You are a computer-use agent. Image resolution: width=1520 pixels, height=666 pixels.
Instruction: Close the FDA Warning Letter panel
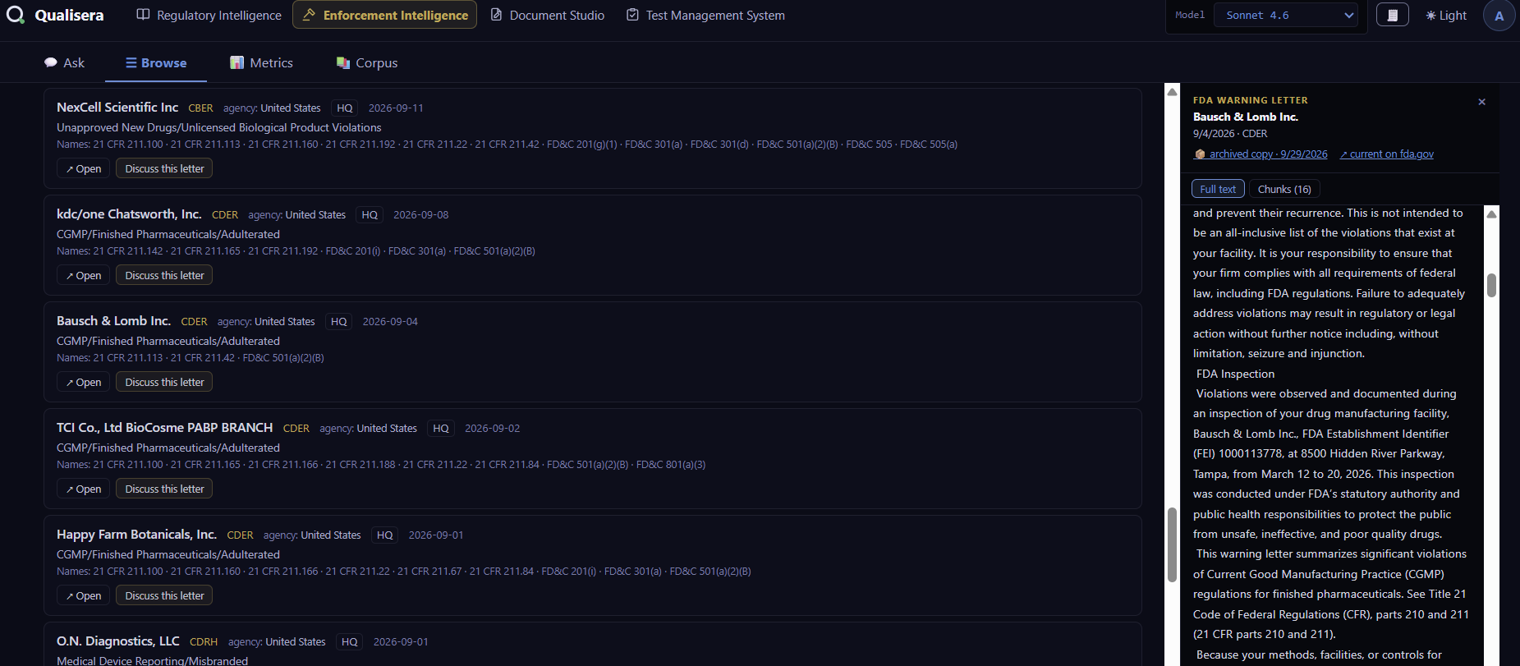coord(1481,102)
